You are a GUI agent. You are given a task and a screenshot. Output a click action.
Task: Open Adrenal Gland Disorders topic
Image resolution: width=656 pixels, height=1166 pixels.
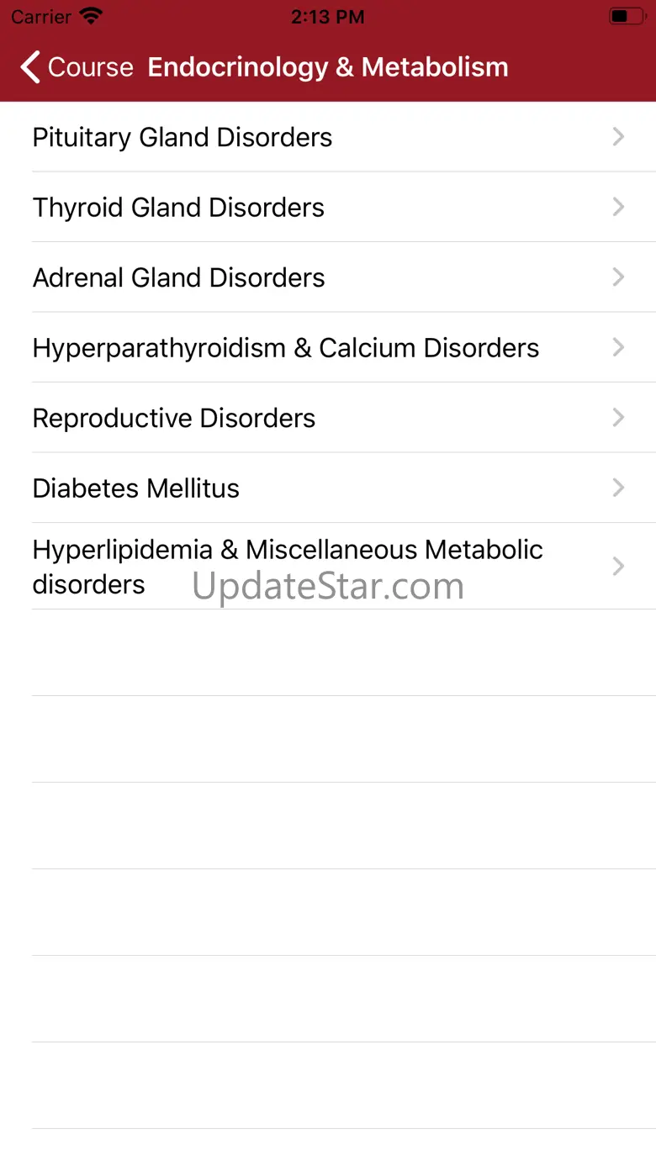point(178,277)
